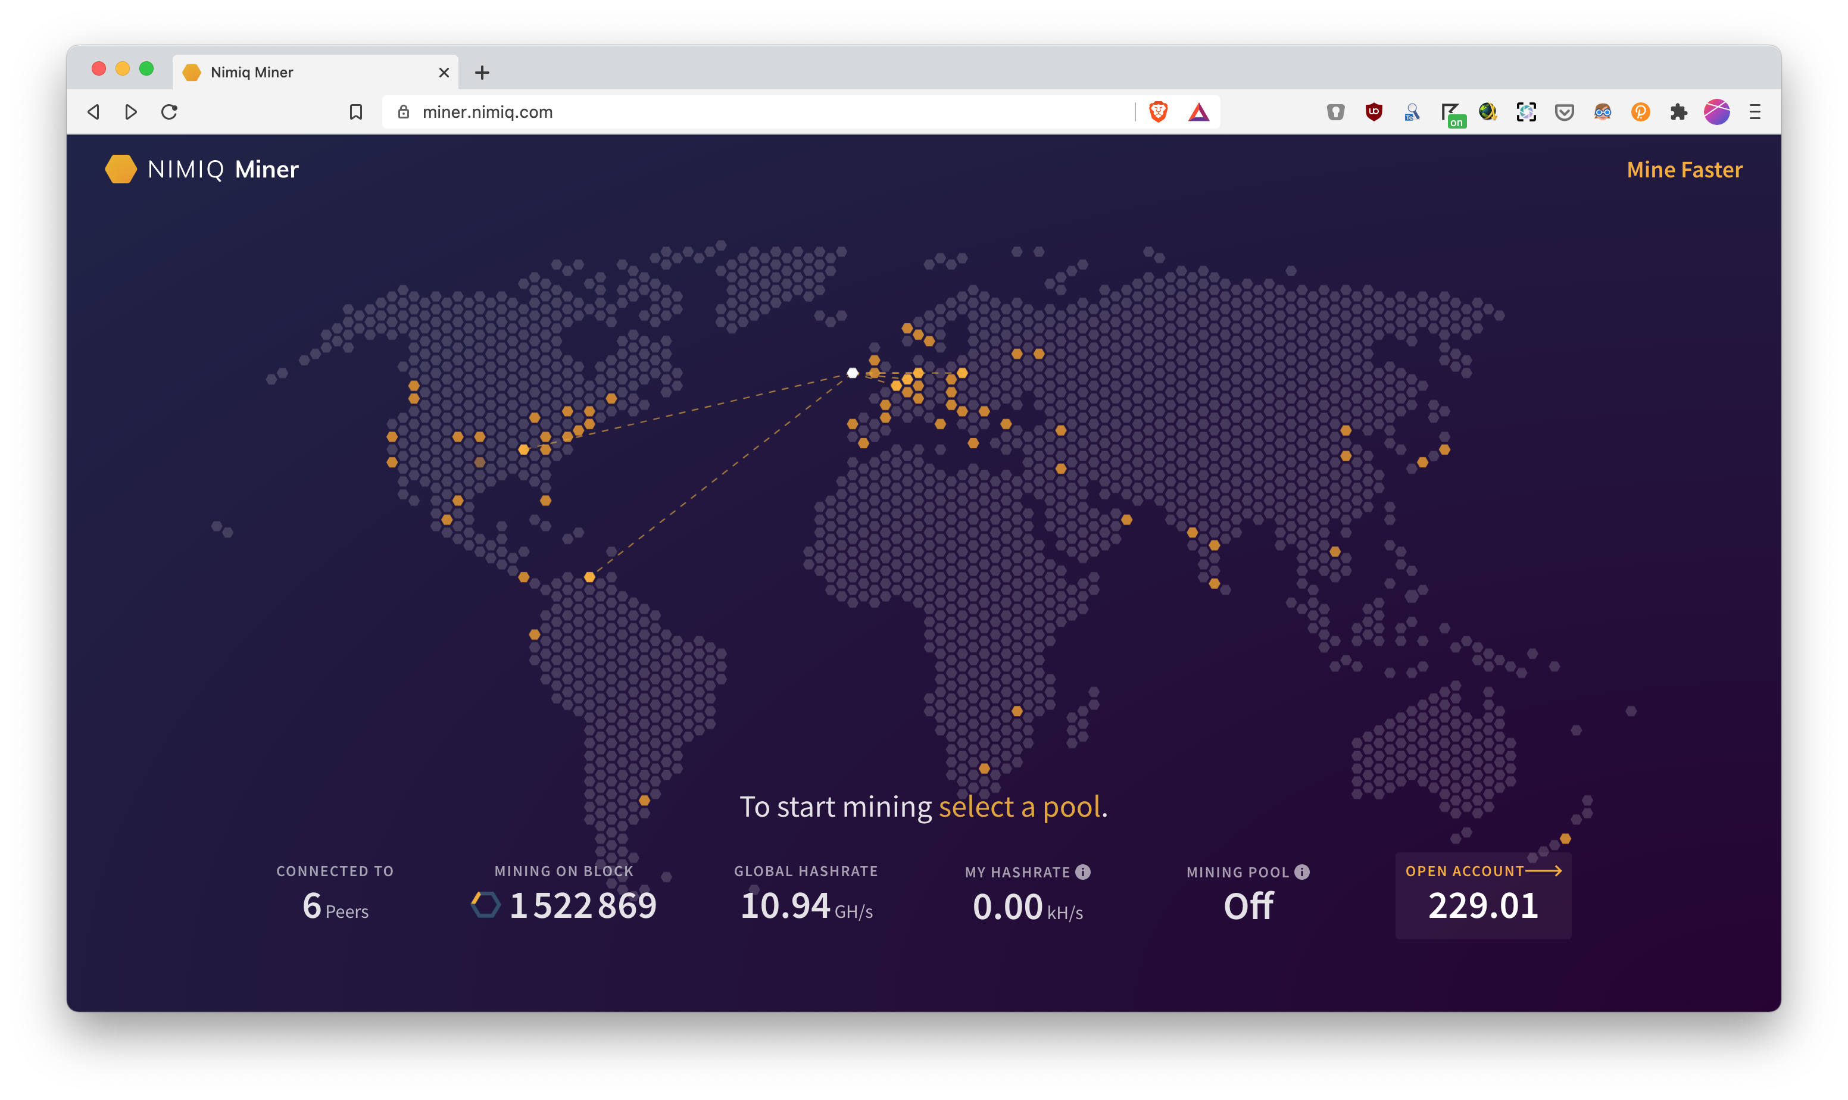Click the select a pool link

point(1020,807)
